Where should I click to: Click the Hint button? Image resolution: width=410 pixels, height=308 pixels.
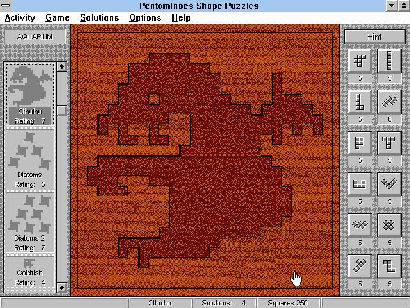click(374, 37)
